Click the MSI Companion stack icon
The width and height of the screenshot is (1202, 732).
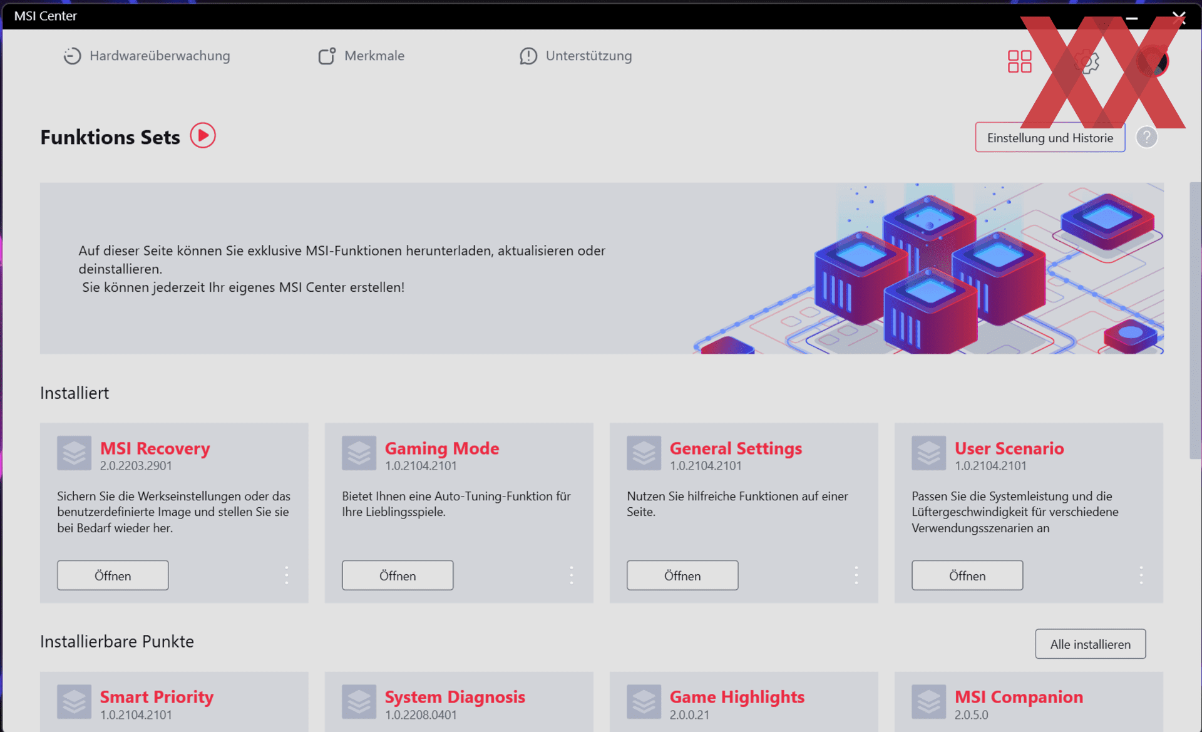coord(928,701)
